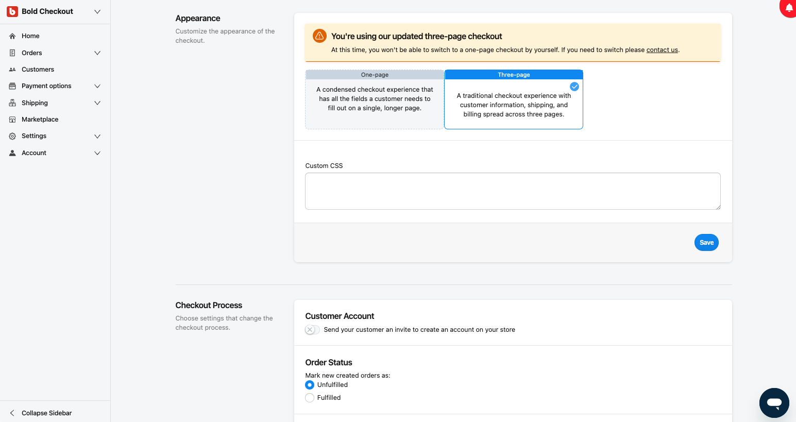Click the updated three-page checkout banner title
Screen dimensions: 796x422
(416, 37)
